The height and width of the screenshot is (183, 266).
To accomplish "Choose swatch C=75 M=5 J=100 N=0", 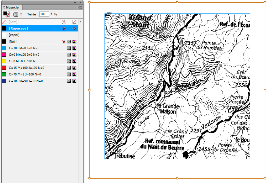I will tap(40, 74).
